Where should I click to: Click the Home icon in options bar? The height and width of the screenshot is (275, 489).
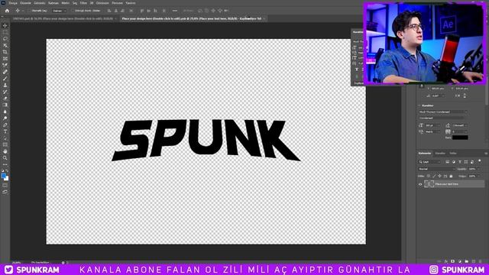(x=7, y=11)
